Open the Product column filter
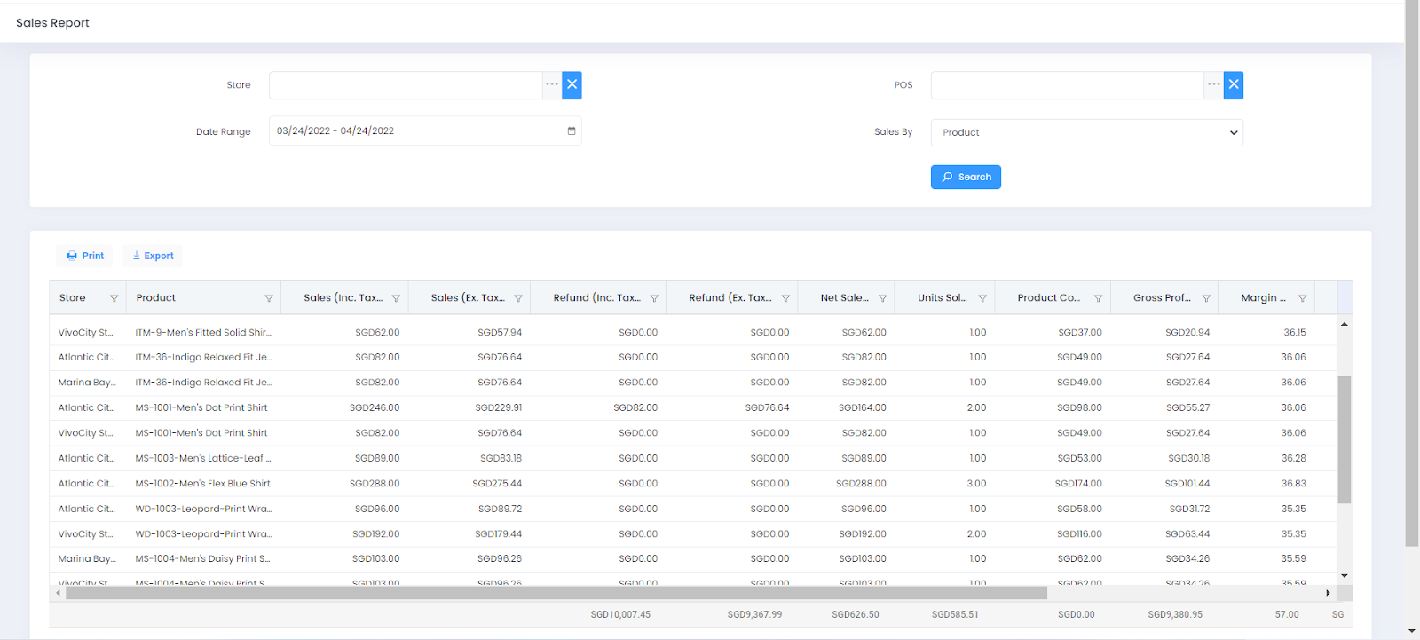Image resolution: width=1420 pixels, height=640 pixels. 269,298
